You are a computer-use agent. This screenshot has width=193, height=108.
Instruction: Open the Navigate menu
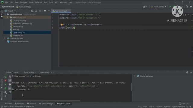coord(24,2)
